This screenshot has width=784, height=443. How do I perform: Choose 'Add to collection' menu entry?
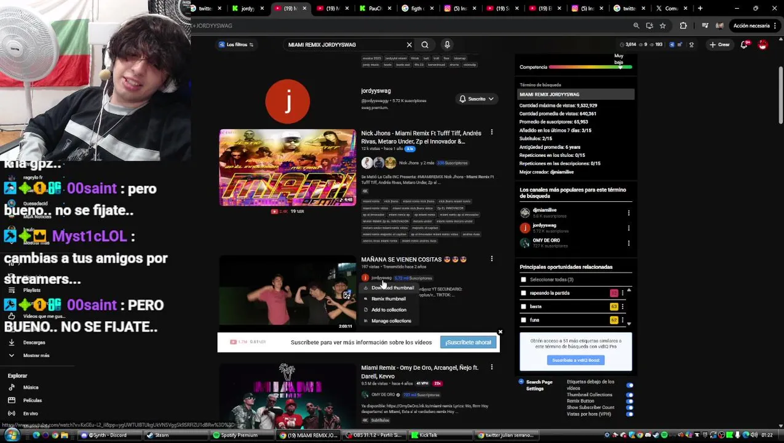coord(389,310)
